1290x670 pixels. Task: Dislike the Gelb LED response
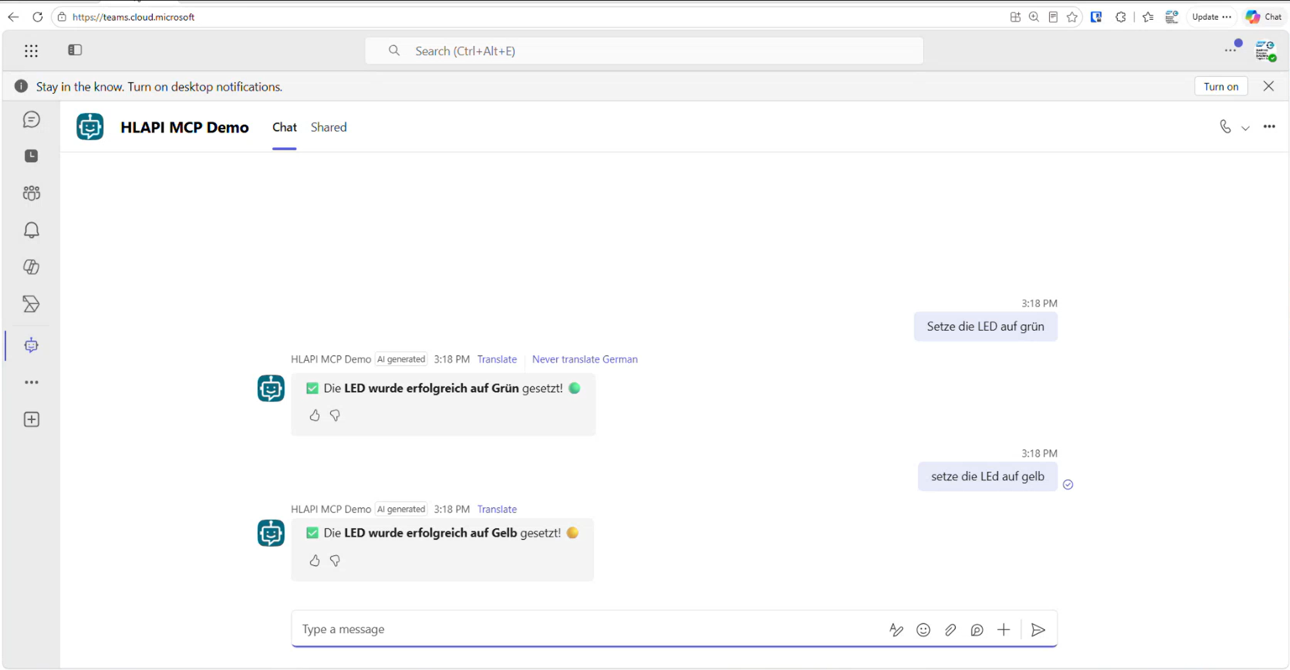pyautogui.click(x=335, y=560)
